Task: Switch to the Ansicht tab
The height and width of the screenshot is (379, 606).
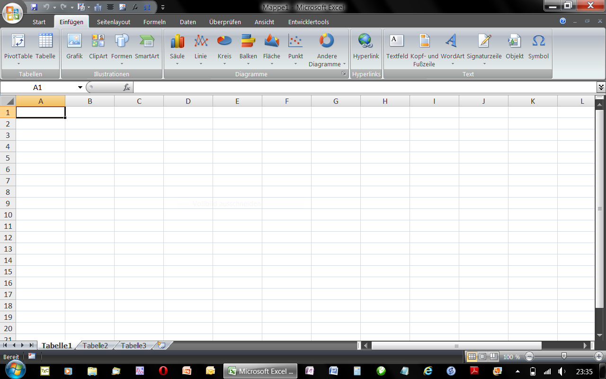Action: pyautogui.click(x=264, y=22)
